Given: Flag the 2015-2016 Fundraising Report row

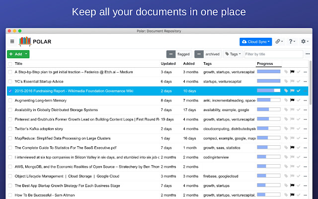Looking at the screenshot, I should click(x=292, y=91).
